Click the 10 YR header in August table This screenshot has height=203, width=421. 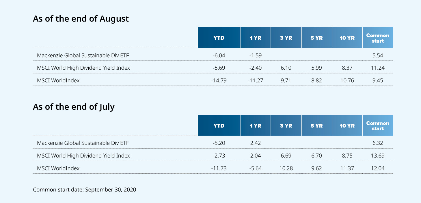(x=347, y=38)
